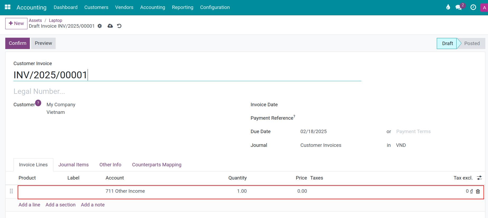Edit the INV/2025/00001 invoice name field

click(x=187, y=75)
